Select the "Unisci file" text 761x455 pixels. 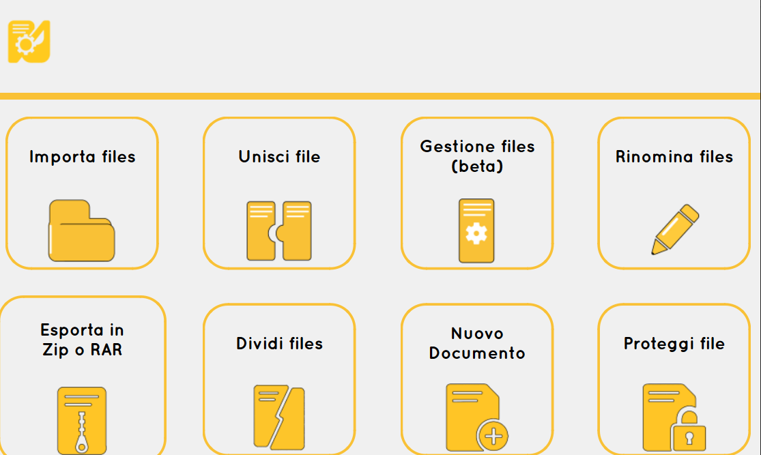click(x=279, y=157)
